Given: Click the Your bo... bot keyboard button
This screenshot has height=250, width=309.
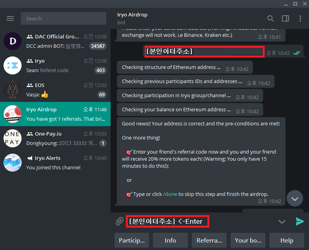Looking at the screenshot, I should (248, 240).
